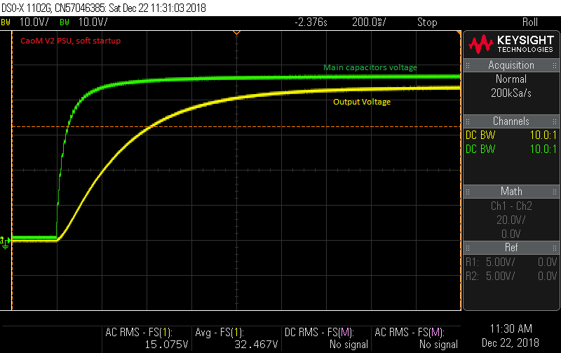Click the green BW indicator for channel 2
Image resolution: width=561 pixels, height=353 pixels.
point(65,22)
